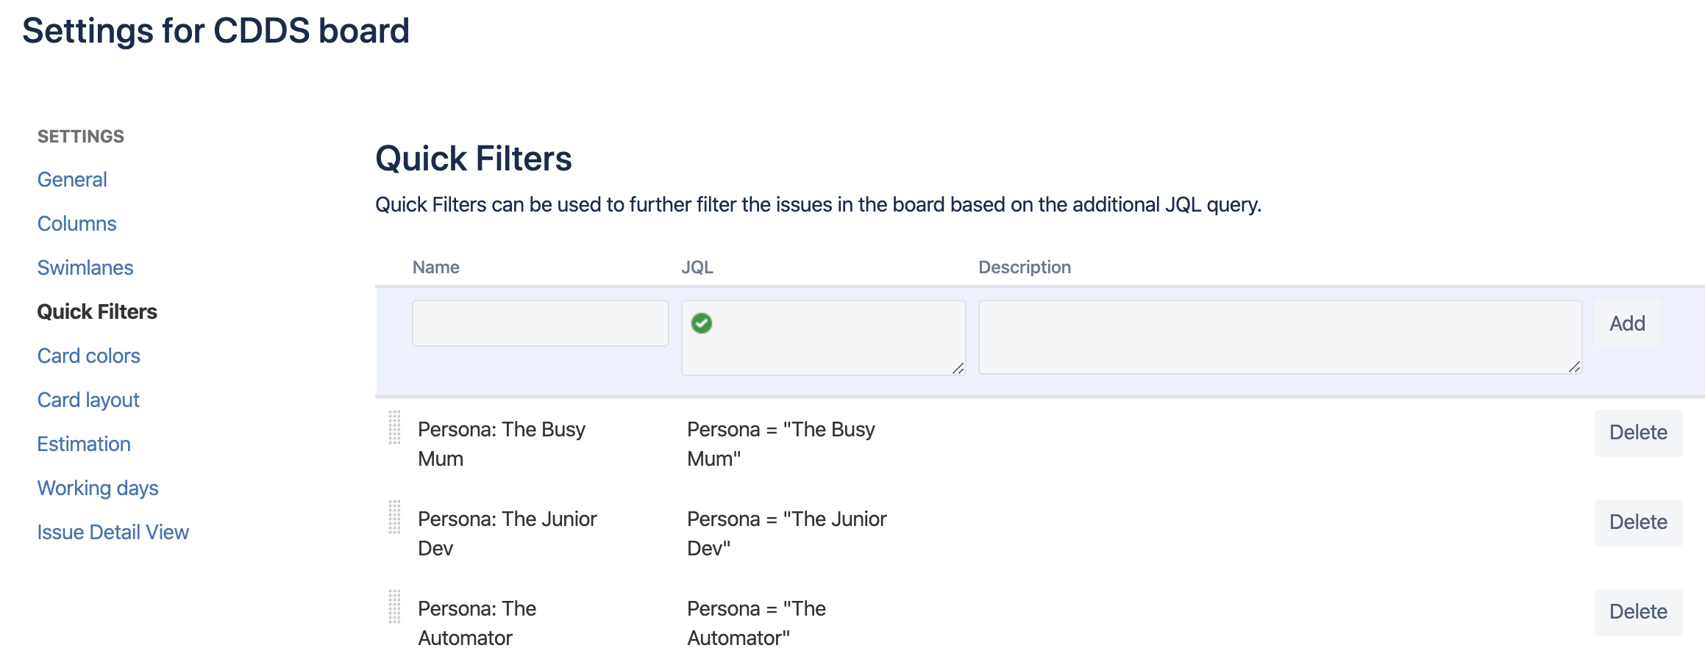Go to Working days settings

point(98,488)
